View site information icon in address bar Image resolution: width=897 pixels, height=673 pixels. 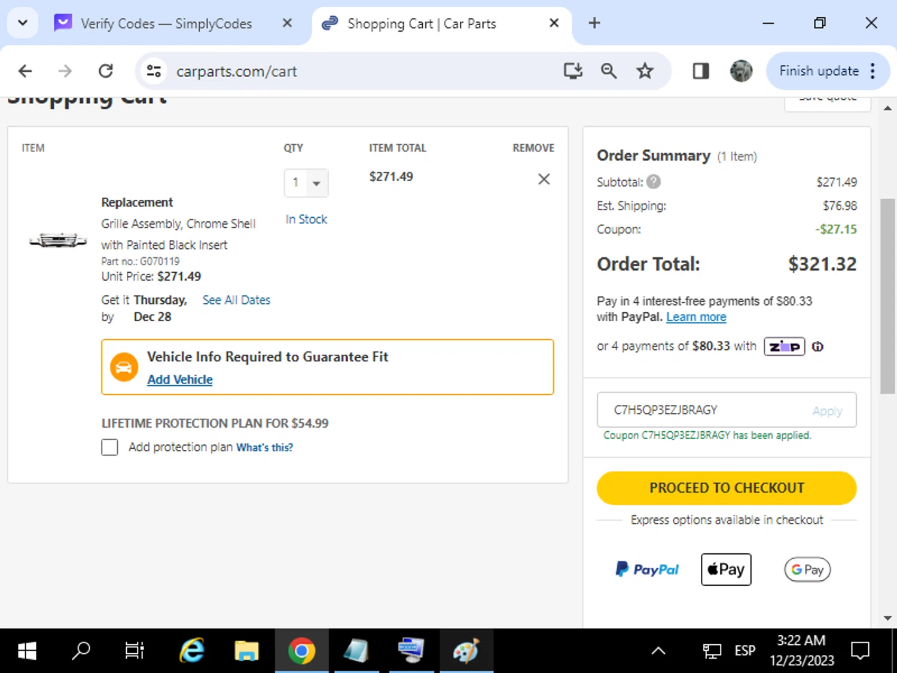[x=154, y=71]
